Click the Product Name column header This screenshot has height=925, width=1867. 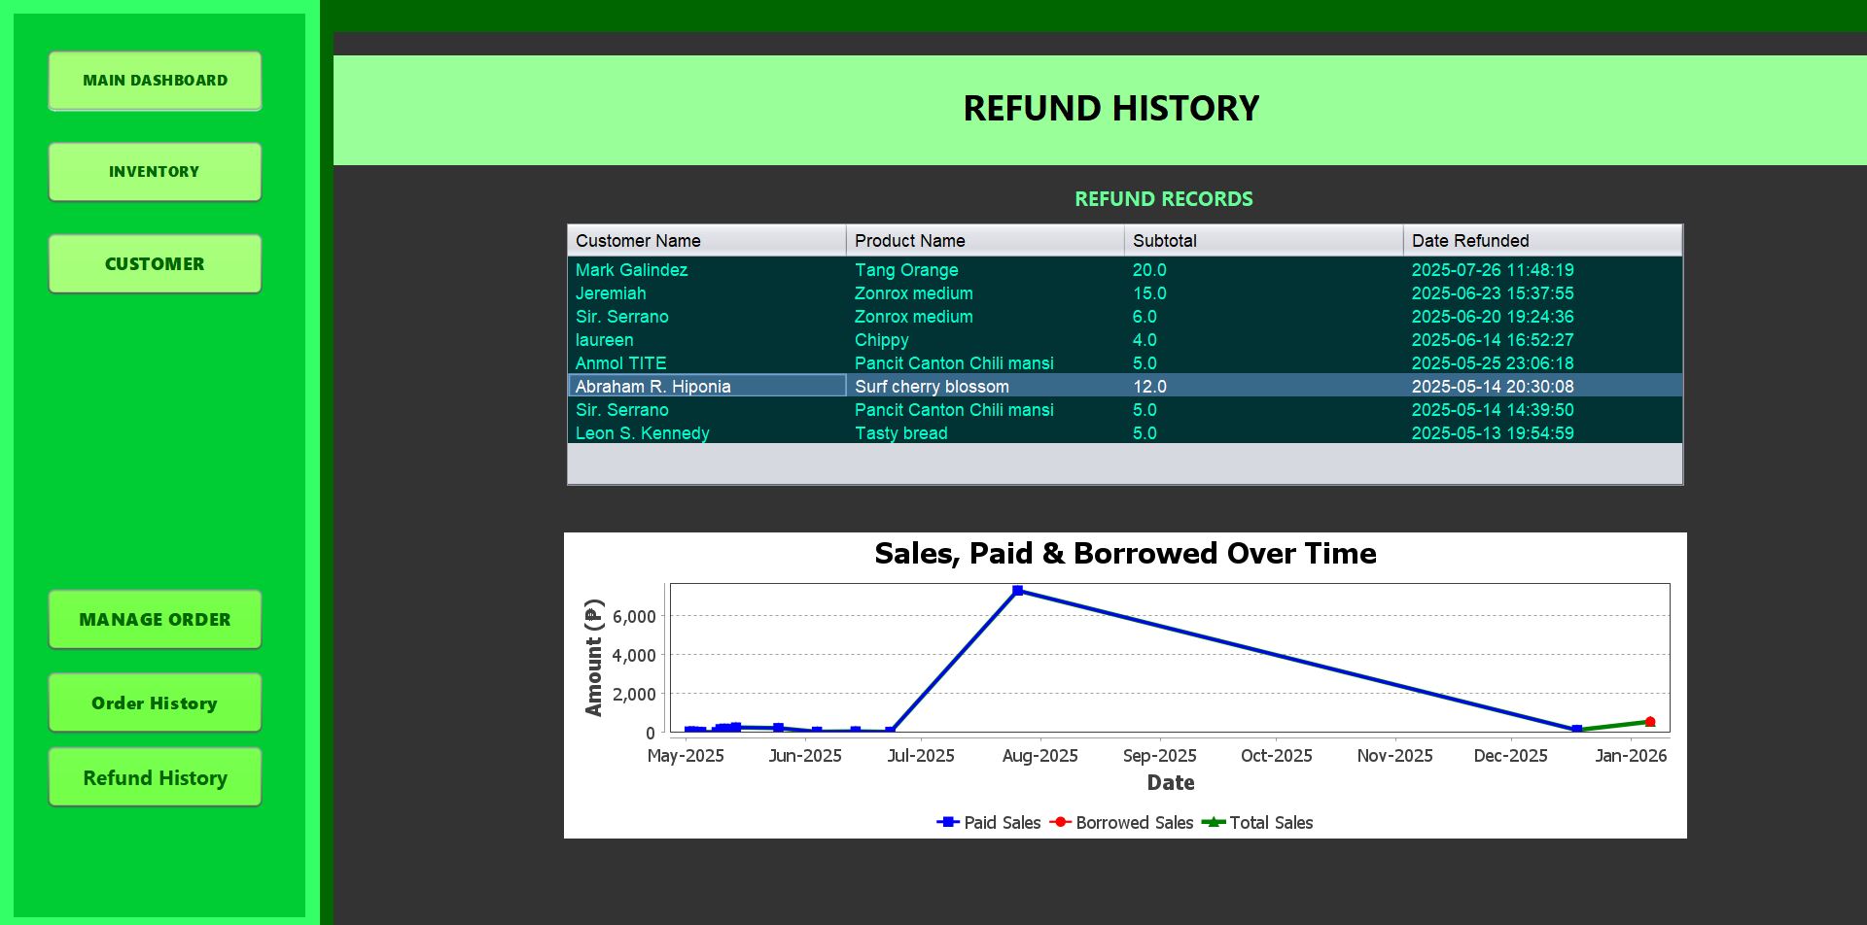(985, 240)
